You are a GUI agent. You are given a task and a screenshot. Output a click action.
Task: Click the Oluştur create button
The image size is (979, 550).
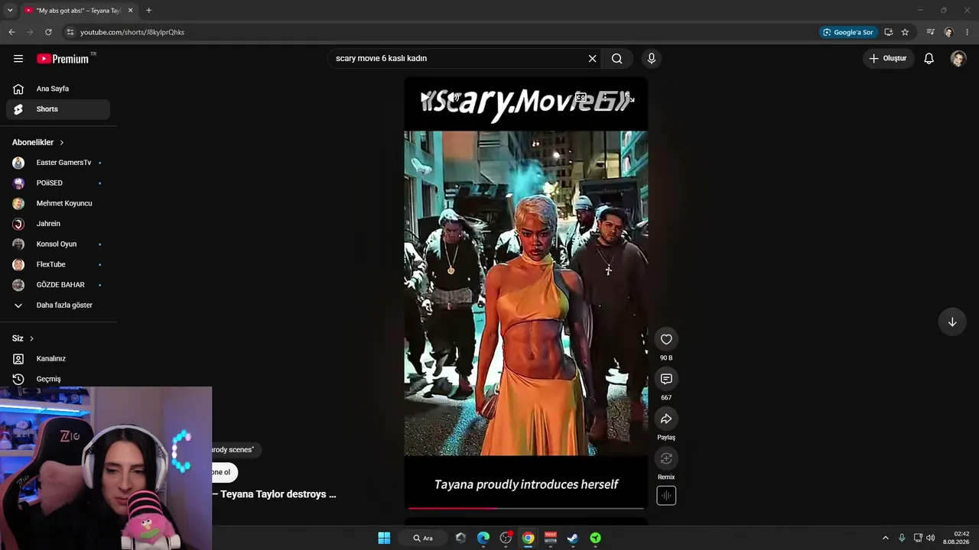[x=888, y=59]
